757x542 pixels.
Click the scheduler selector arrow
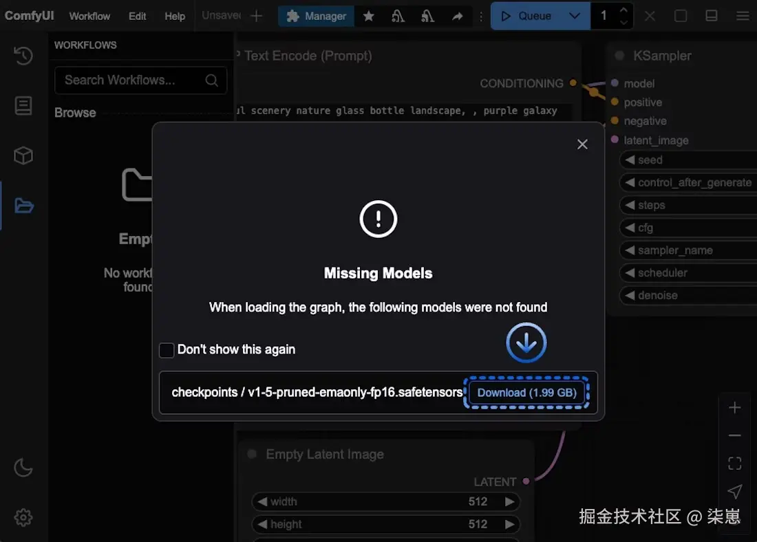point(630,272)
